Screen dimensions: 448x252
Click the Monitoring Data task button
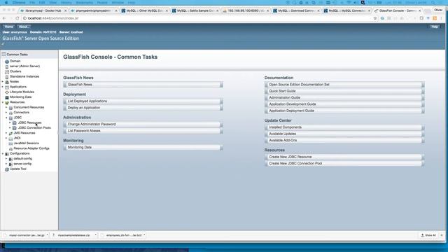point(143,148)
